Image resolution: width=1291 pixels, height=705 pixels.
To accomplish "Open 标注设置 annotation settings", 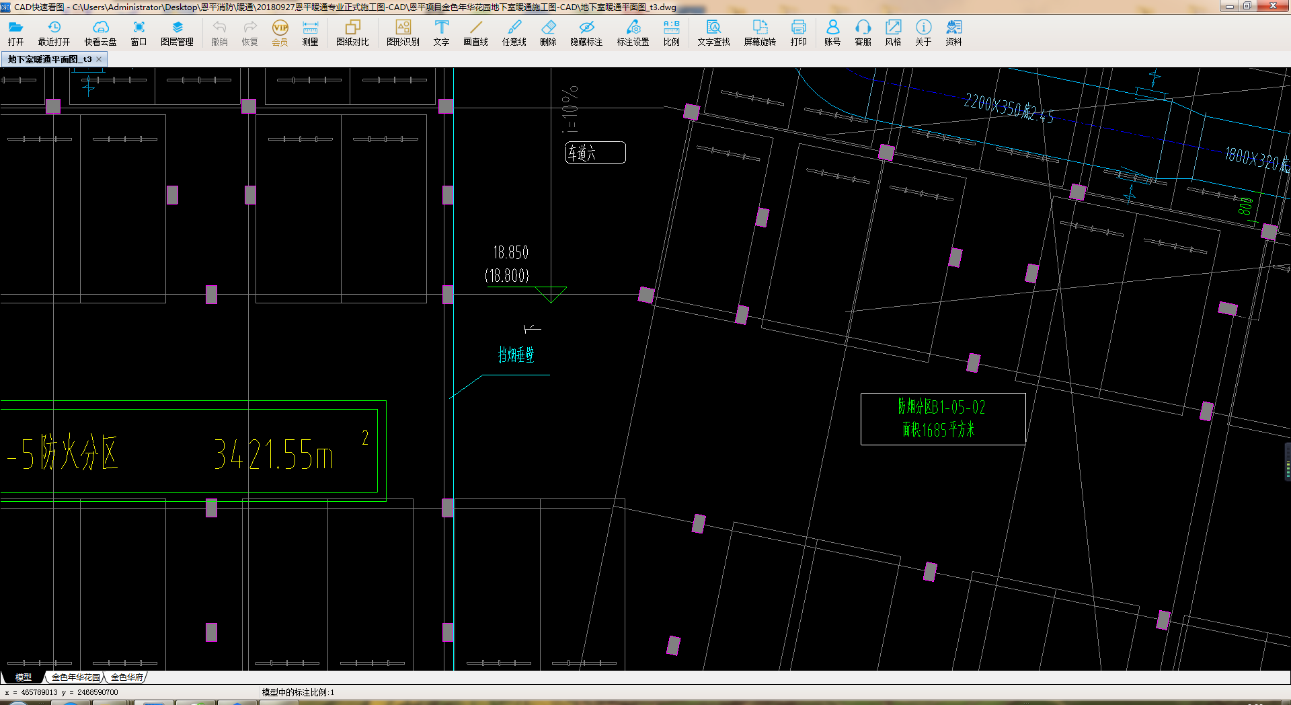I will [x=633, y=33].
